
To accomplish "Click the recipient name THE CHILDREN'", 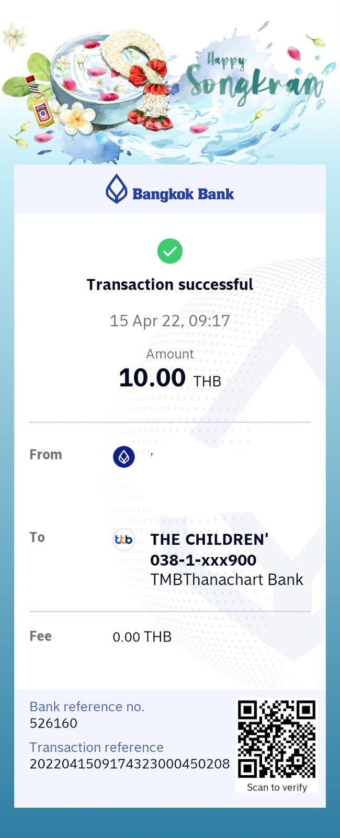I will point(209,539).
